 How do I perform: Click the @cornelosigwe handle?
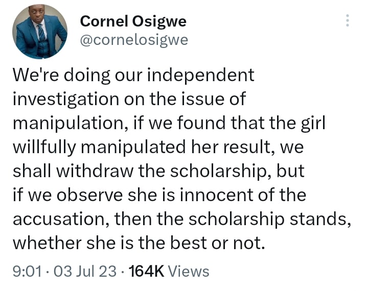coord(134,40)
